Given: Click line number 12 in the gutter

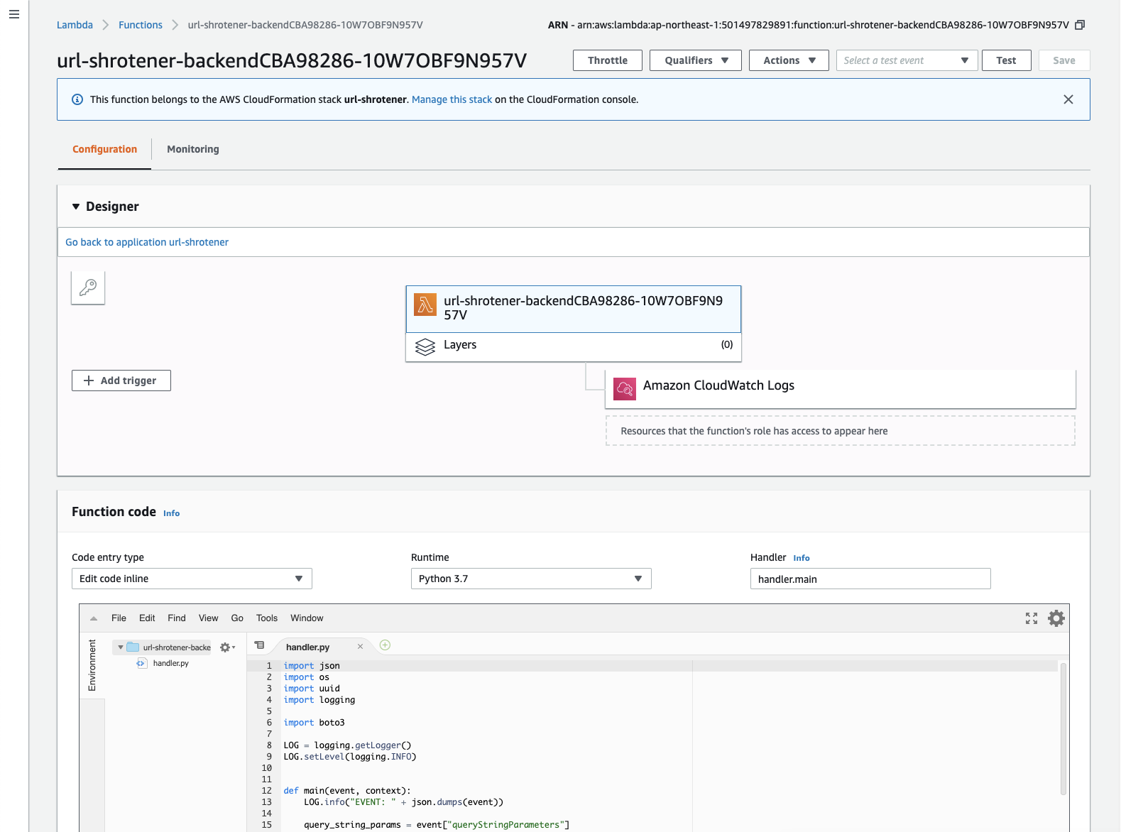Looking at the screenshot, I should pos(266,791).
